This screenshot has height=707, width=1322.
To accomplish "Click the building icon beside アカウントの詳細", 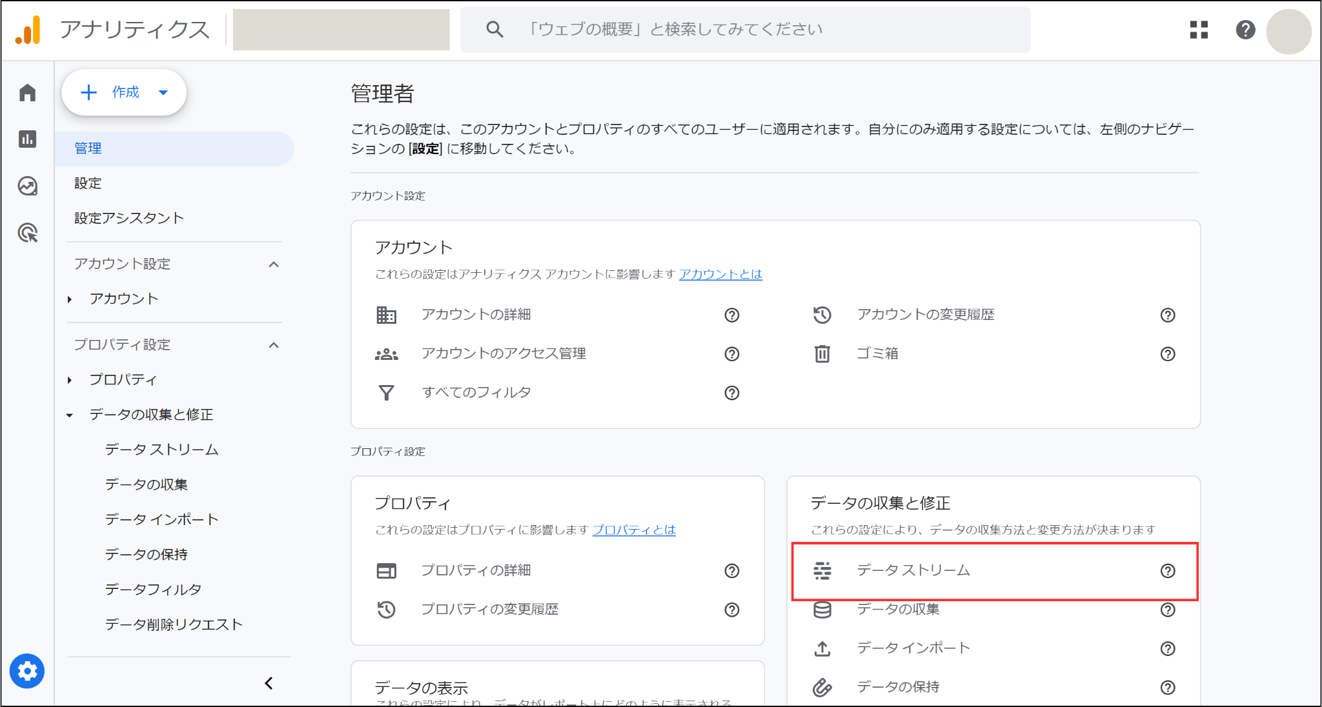I will 386,315.
